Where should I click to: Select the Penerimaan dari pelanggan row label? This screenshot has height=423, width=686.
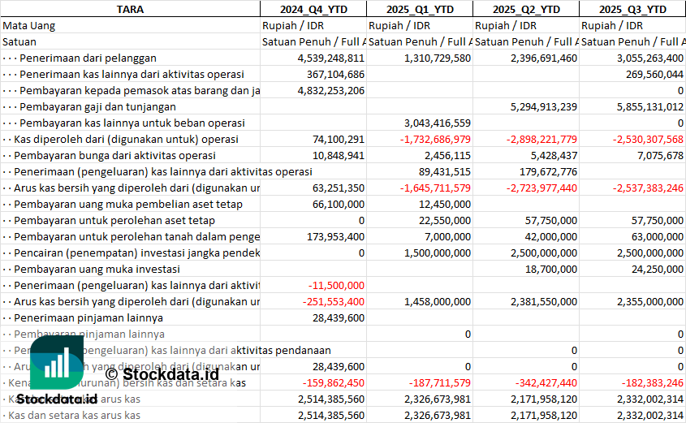coord(88,58)
